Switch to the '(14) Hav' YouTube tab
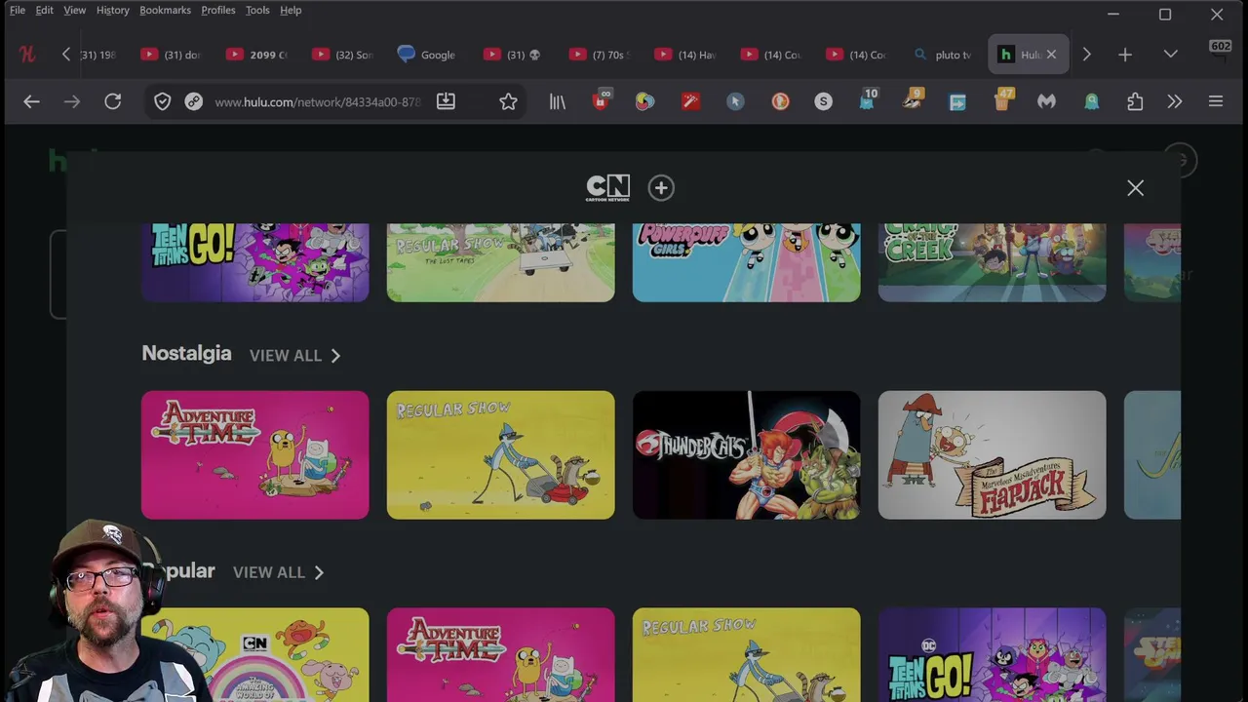1248x702 pixels. click(686, 55)
